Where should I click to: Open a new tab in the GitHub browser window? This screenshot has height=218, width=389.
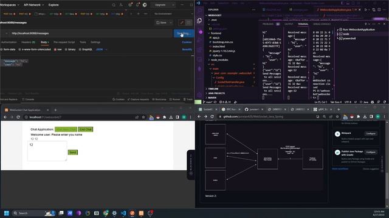[x=339, y=109]
